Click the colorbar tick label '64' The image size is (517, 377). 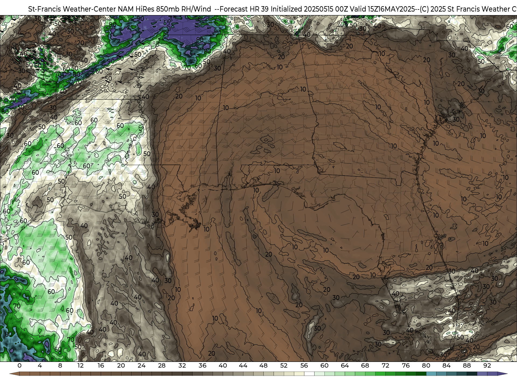[x=345, y=365]
